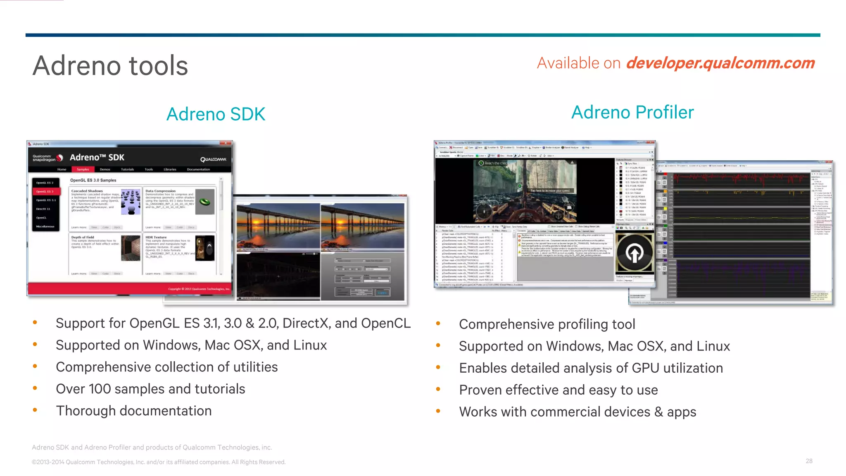Select OpenGL ES 2 in the SDK sidebar
The image size is (846, 476).
[45, 183]
